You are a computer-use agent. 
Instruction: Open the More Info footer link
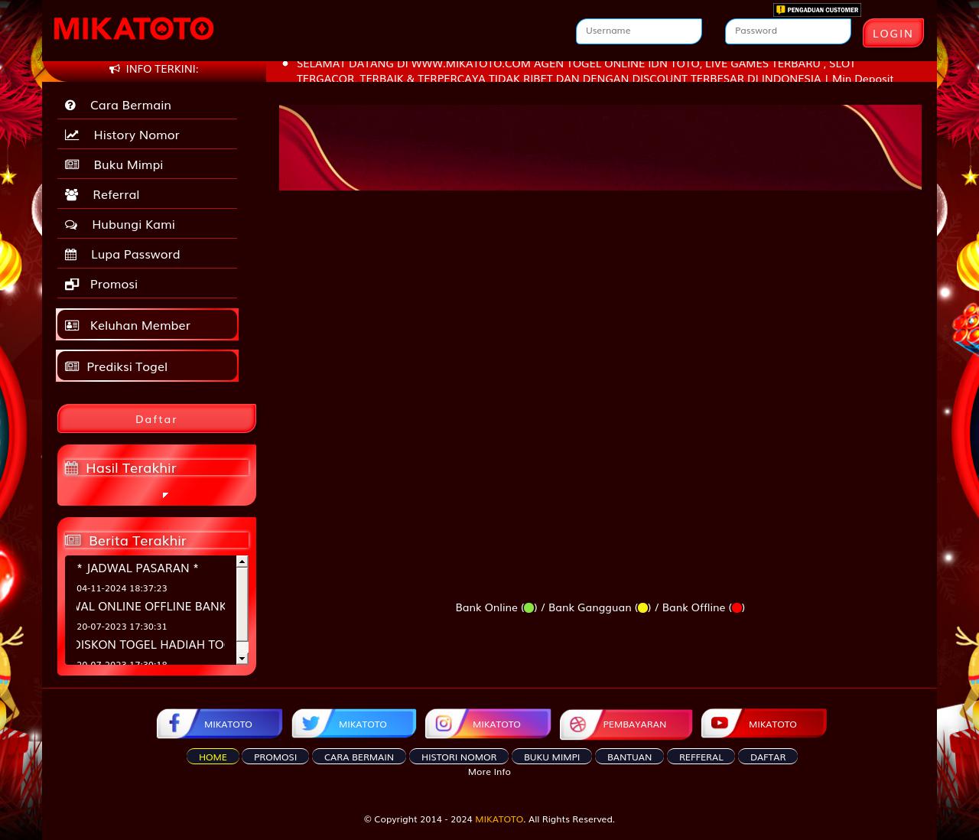pos(489,772)
